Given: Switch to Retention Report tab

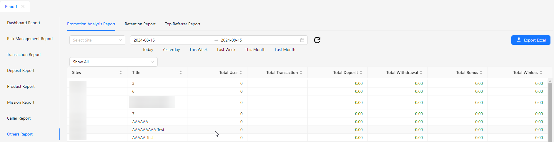Looking at the screenshot, I should point(140,24).
